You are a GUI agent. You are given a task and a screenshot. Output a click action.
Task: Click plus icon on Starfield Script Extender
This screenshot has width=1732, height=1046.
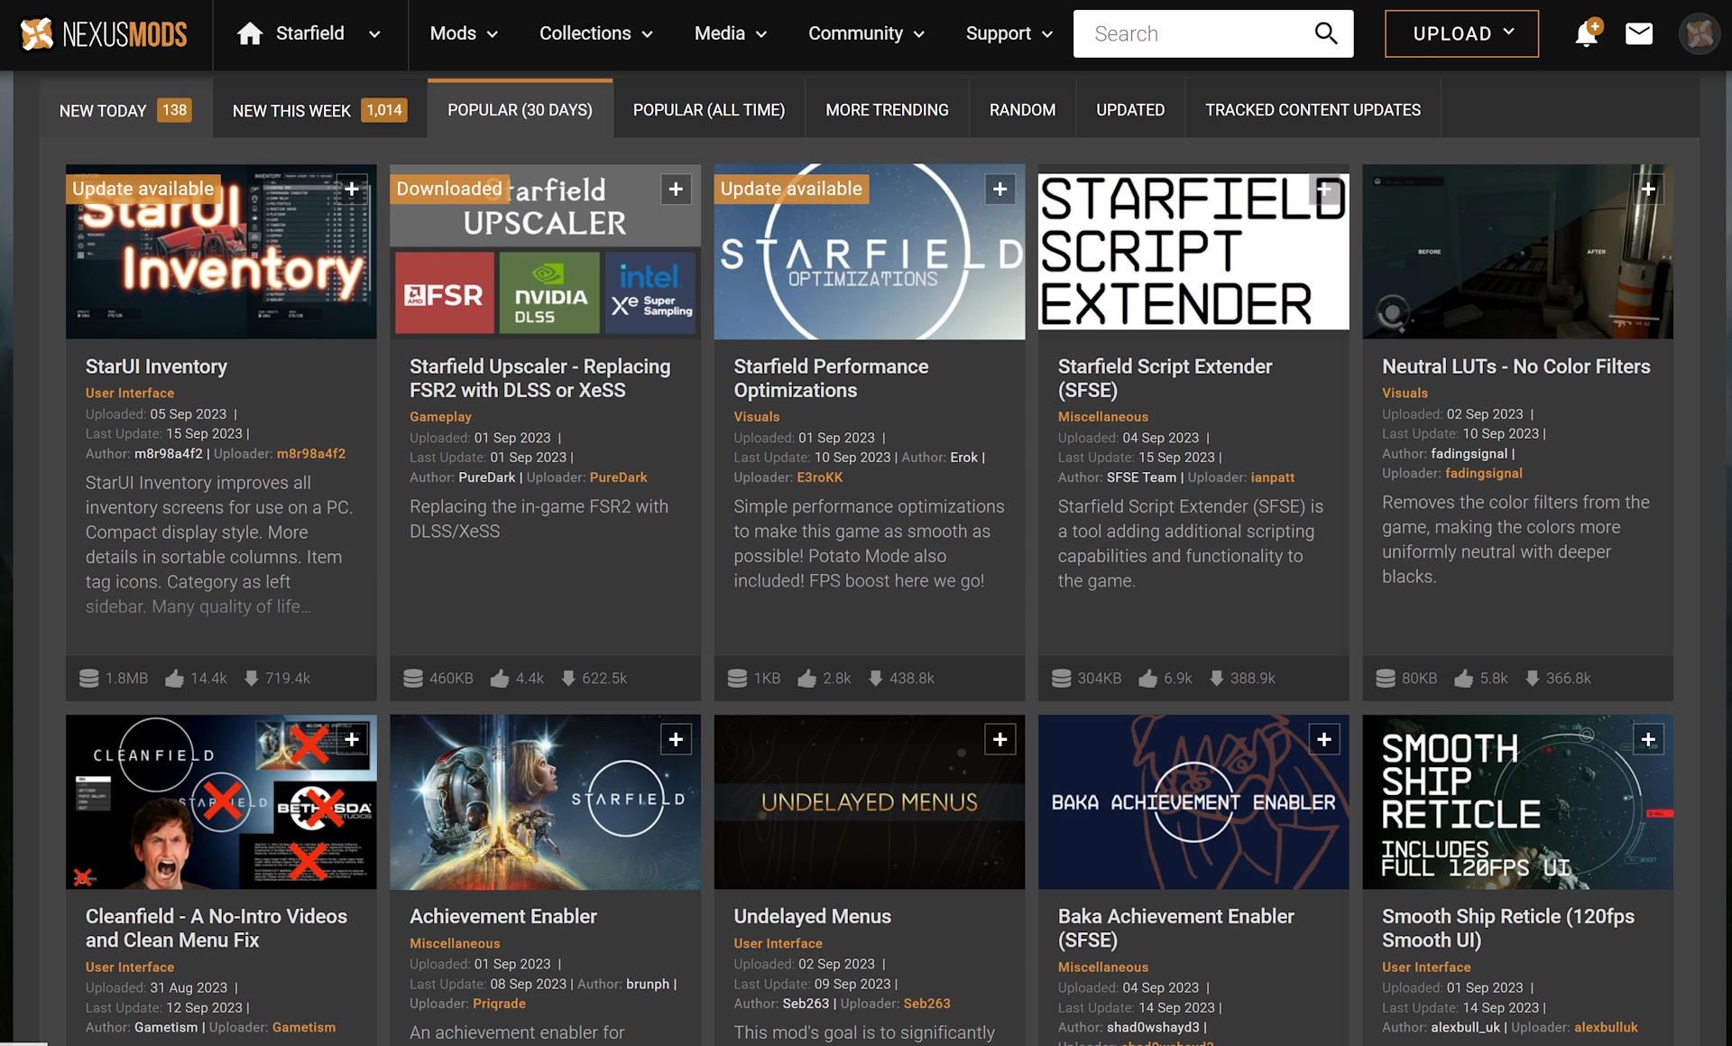pos(1324,190)
